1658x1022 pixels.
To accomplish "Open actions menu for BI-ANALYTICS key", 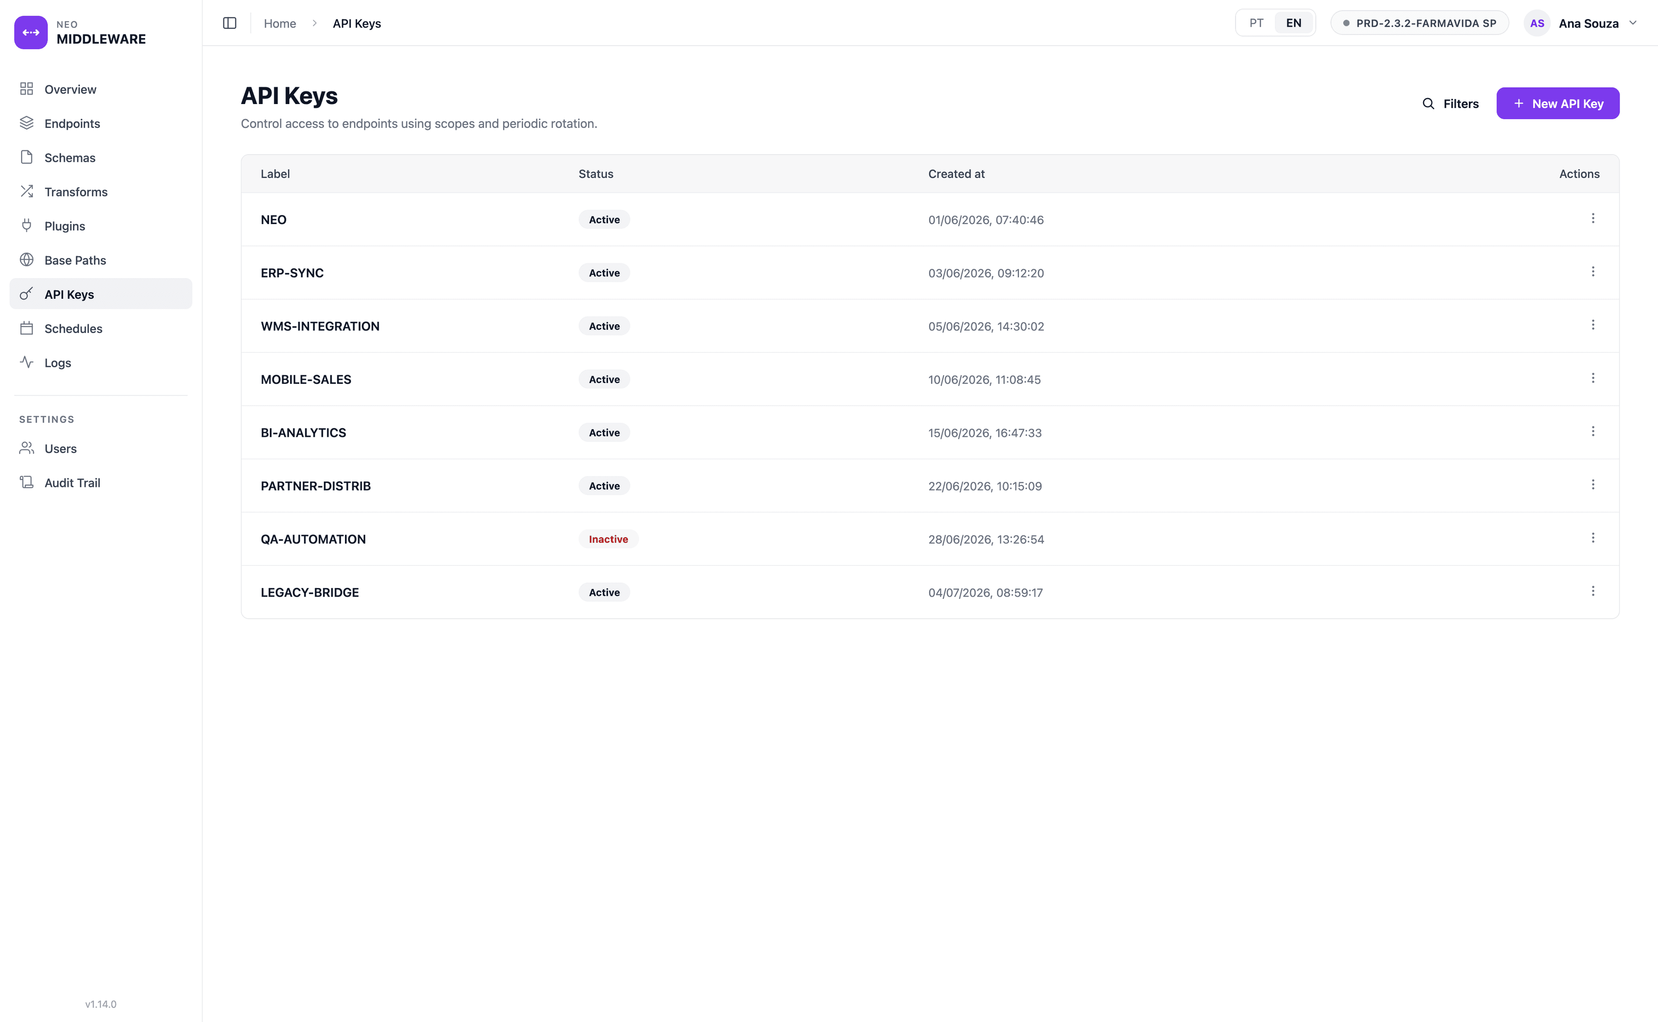I will coord(1593,431).
